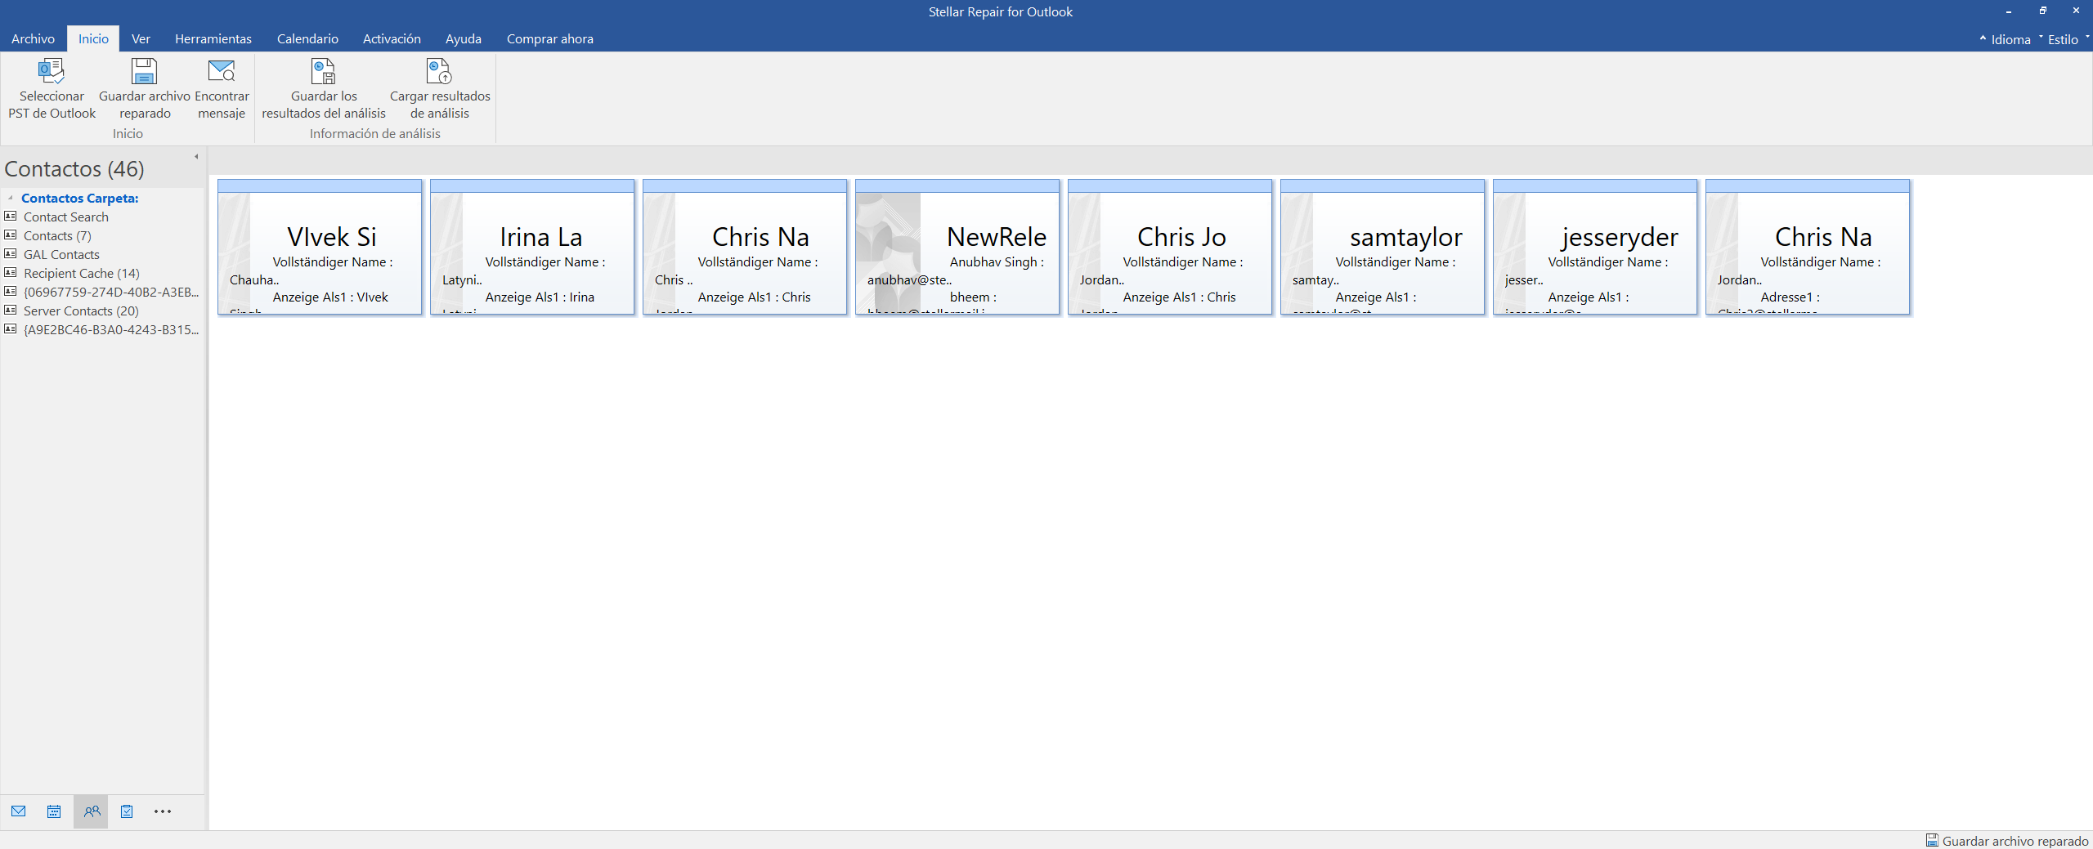Click the {A9E2BC46 folder icon
Viewport: 2093px width, 849px height.
click(11, 328)
